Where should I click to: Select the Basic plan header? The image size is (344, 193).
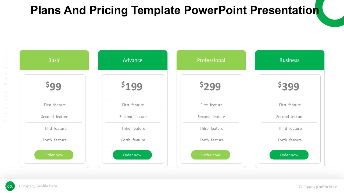coord(54,60)
